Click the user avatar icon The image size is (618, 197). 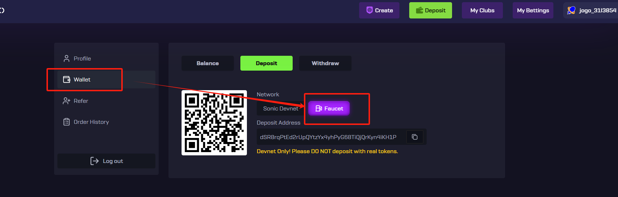(571, 11)
